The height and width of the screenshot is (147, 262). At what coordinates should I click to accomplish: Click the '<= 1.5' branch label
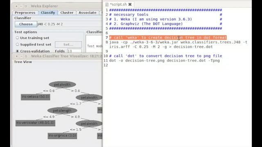(x=76, y=129)
